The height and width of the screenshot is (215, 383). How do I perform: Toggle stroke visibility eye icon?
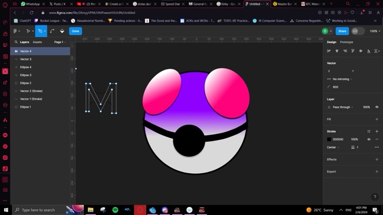tap(369, 139)
